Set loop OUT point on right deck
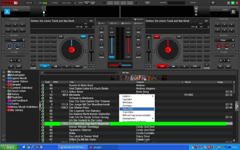 (x=228, y=66)
